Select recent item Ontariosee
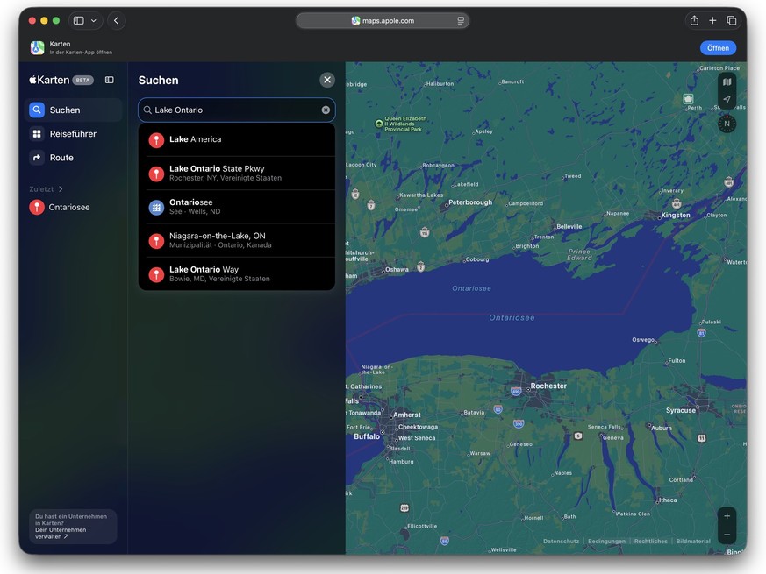The height and width of the screenshot is (574, 766). pos(74,207)
